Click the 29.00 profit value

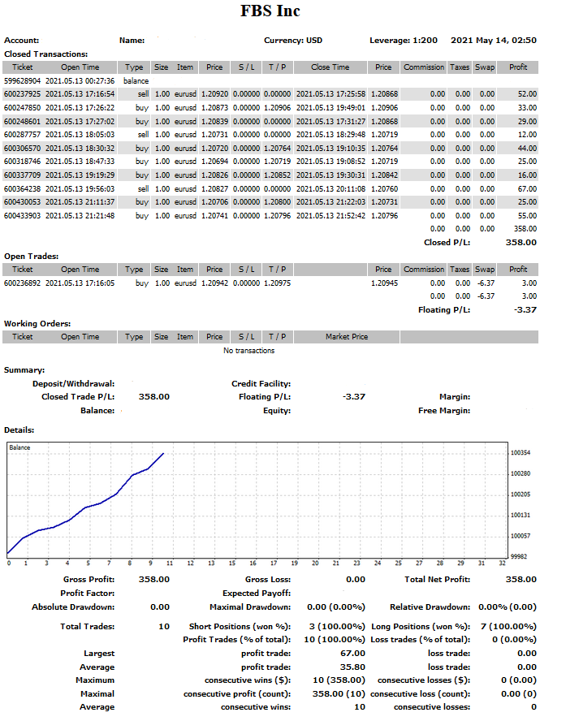527,122
